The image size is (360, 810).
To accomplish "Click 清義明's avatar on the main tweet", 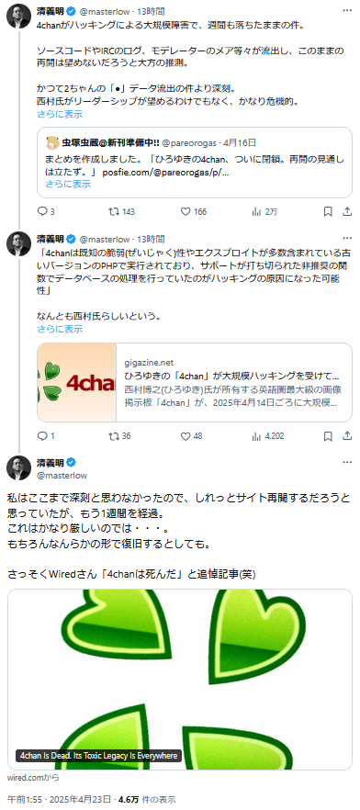I will coord(18,468).
